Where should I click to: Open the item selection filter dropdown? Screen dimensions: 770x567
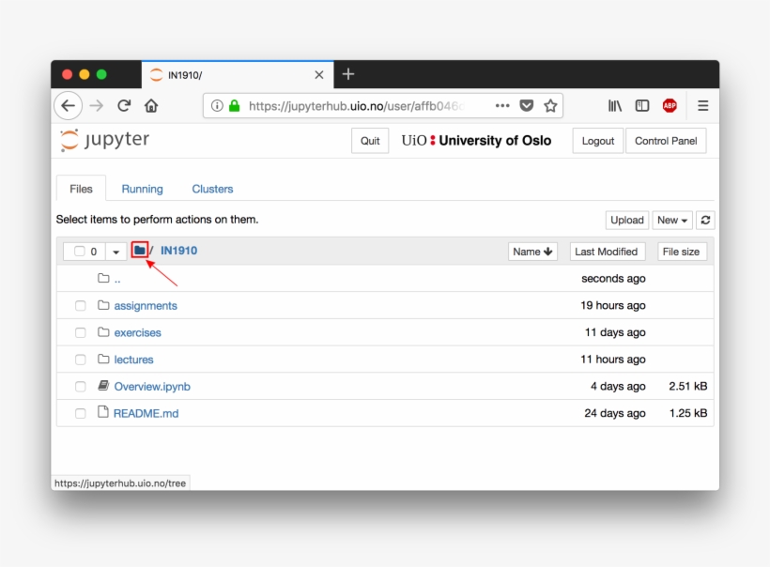tap(115, 251)
